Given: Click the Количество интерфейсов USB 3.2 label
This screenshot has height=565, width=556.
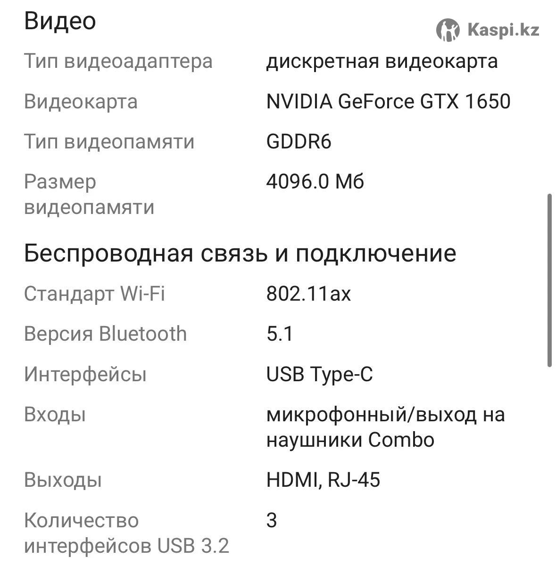Looking at the screenshot, I should coord(126,533).
